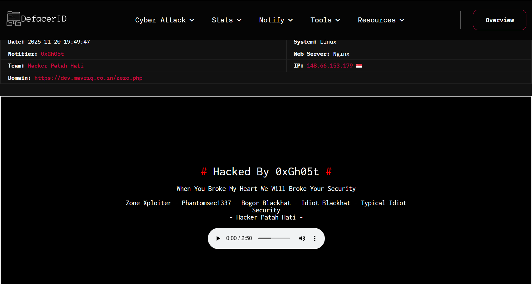Click the Resources dropdown chevron

[x=402, y=20]
